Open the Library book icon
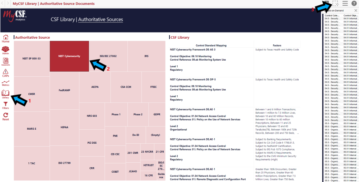This screenshot has height=182, width=359. (x=6, y=94)
